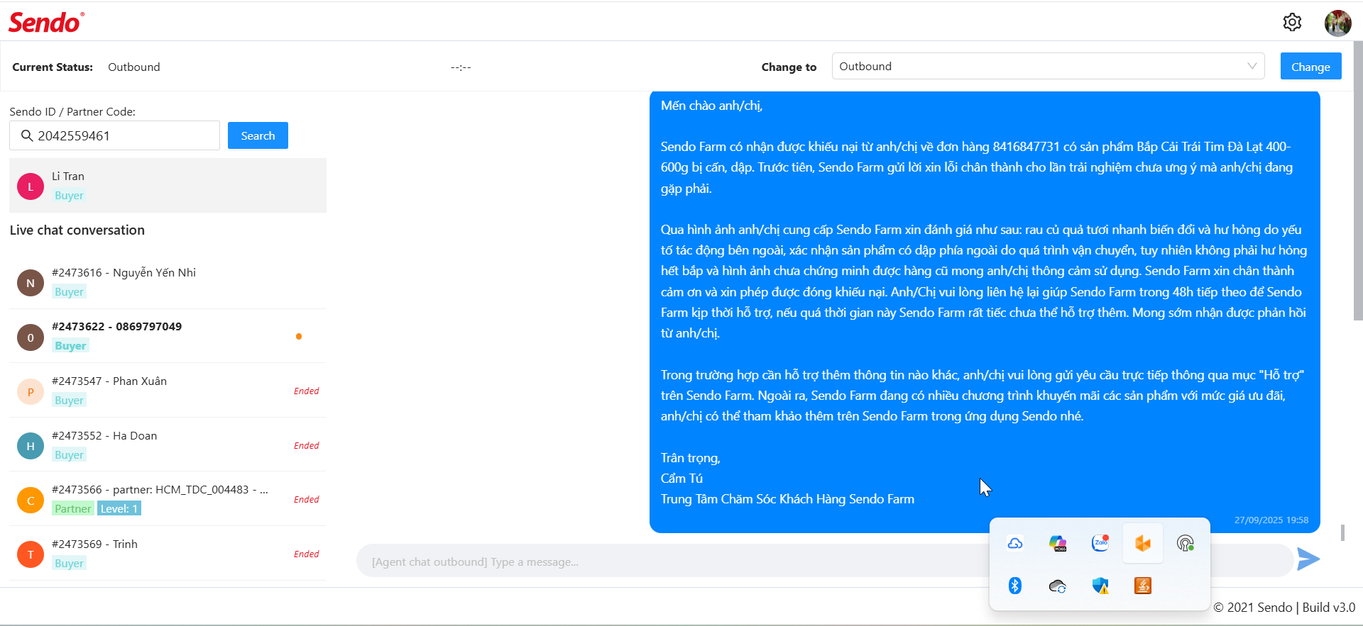
Task: Click the L avatar of Li Tran
Action: 31,186
